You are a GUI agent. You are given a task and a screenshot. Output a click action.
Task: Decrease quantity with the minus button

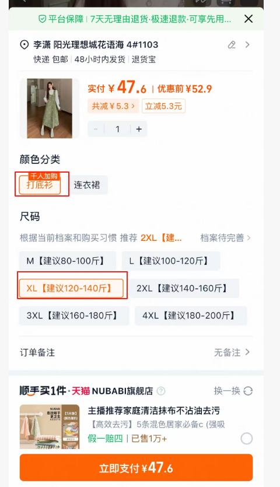click(x=96, y=129)
